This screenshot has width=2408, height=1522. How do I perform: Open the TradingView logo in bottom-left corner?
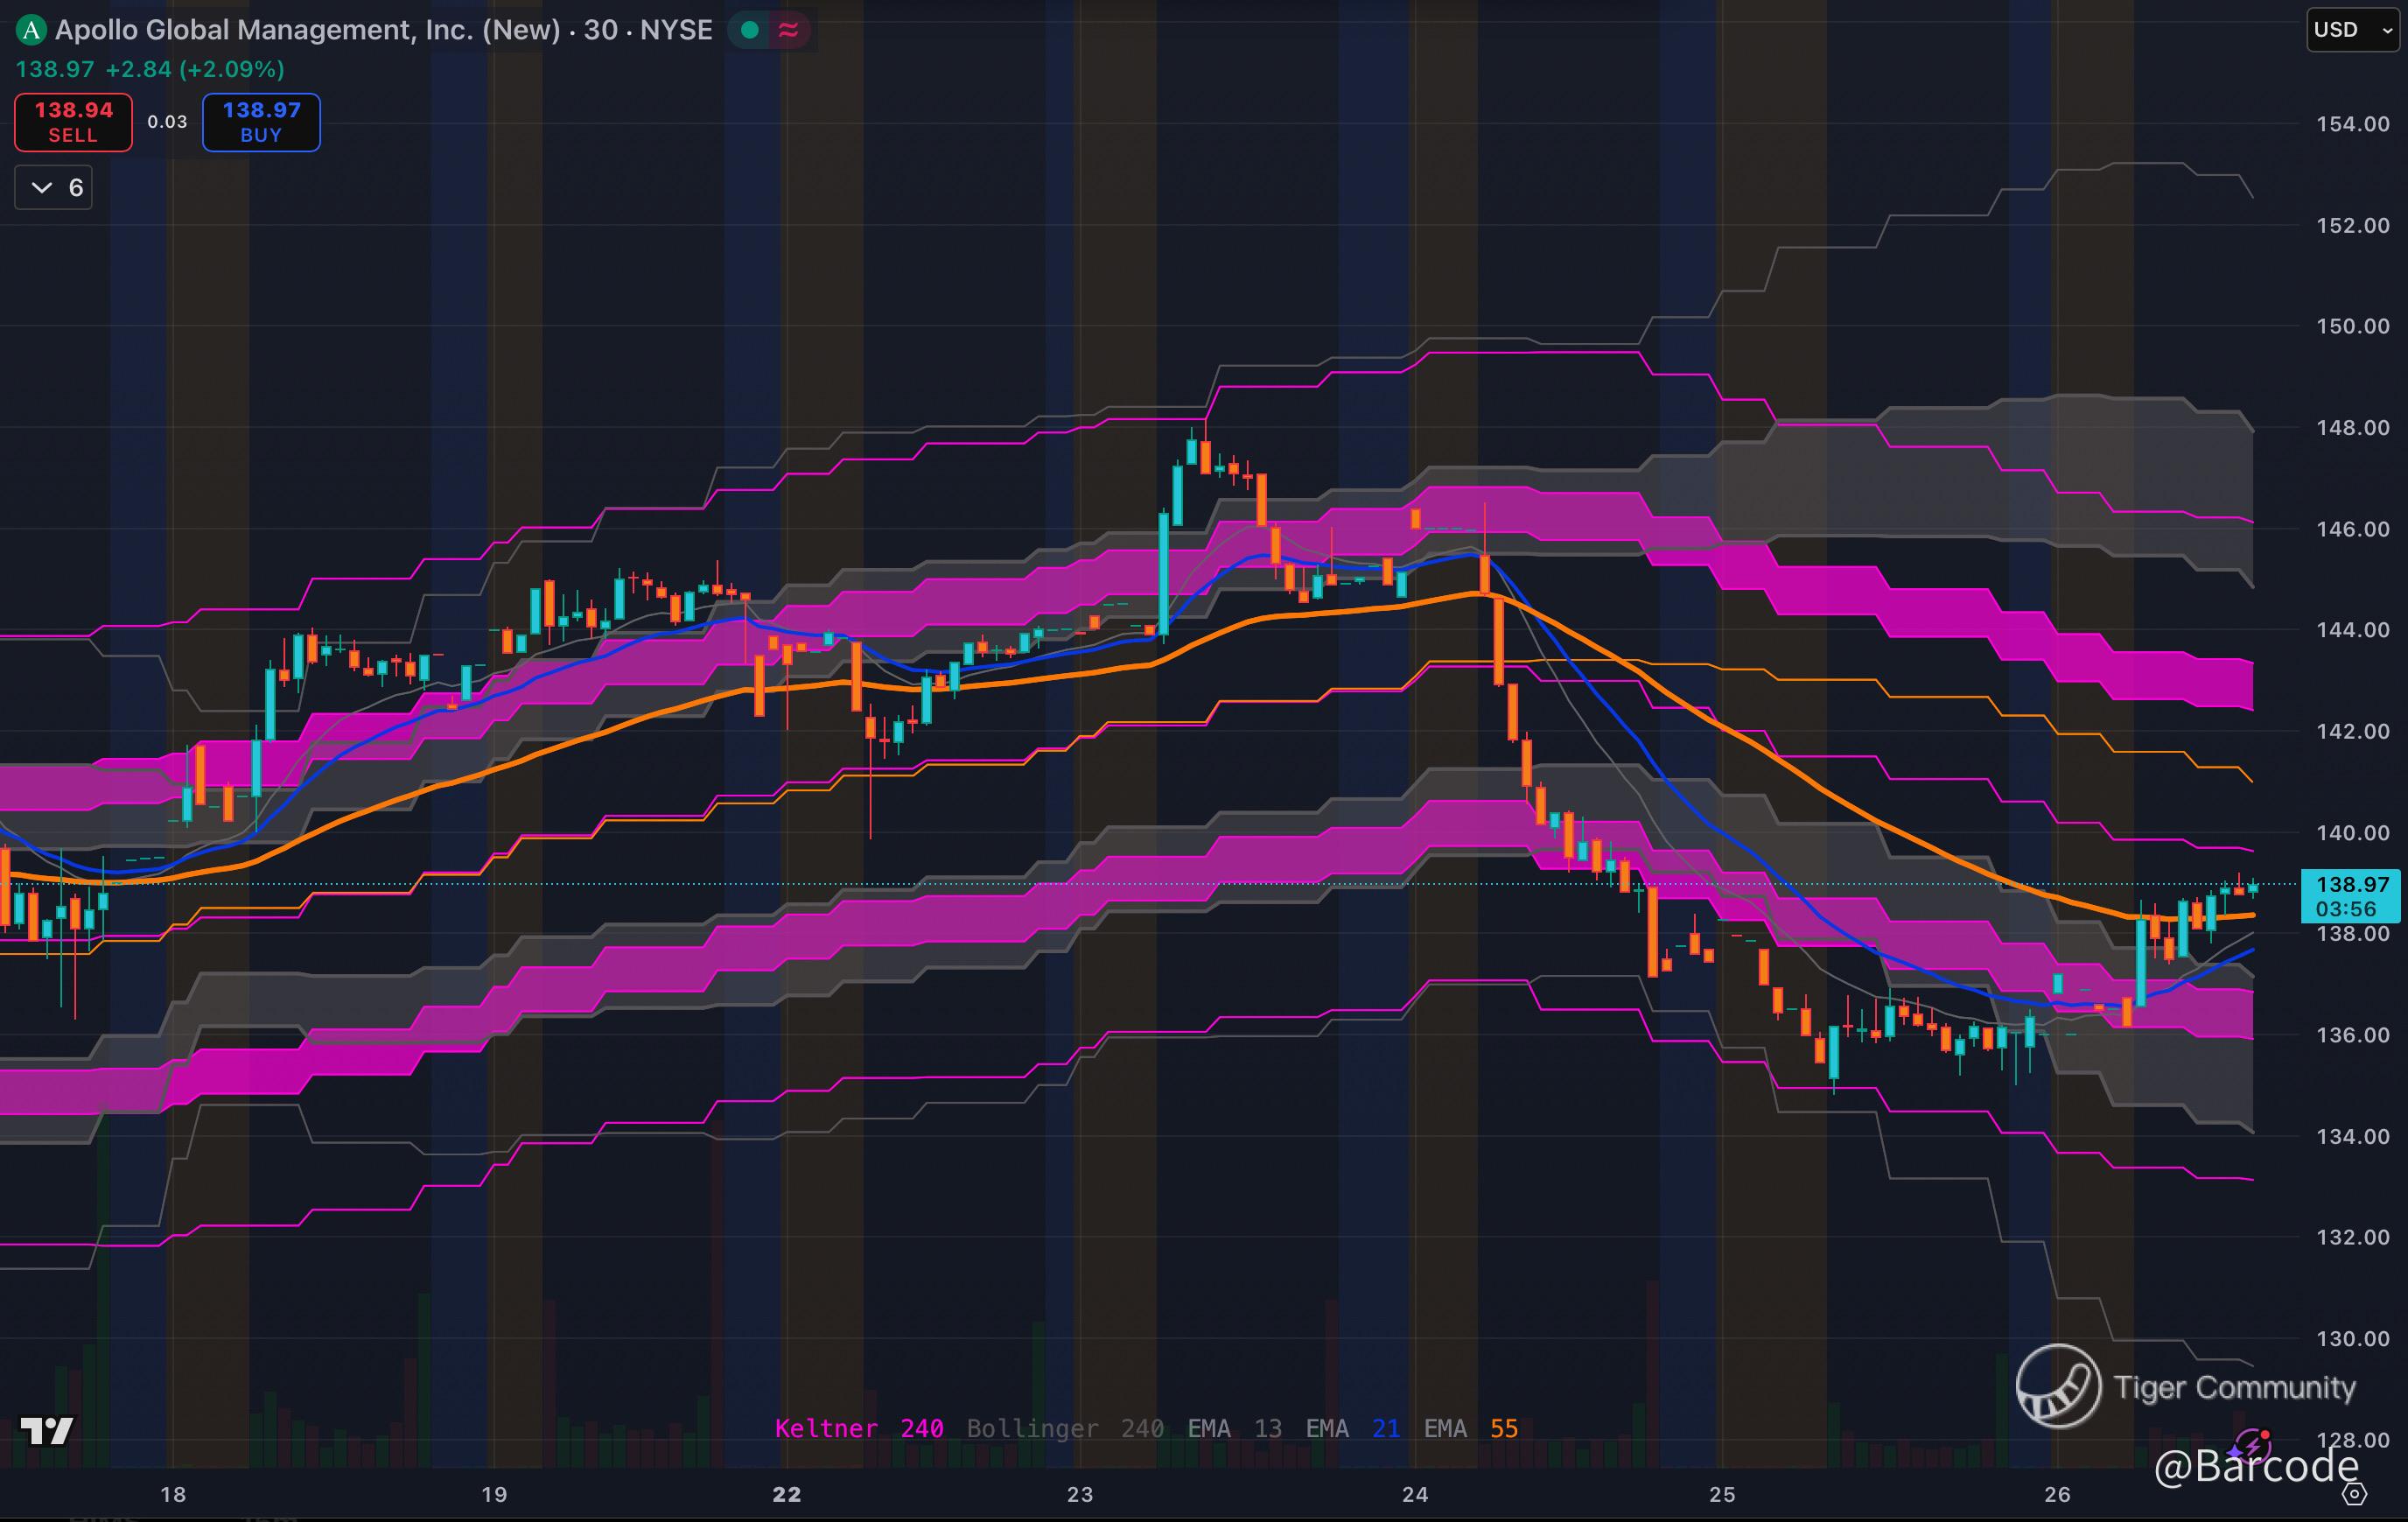point(47,1431)
